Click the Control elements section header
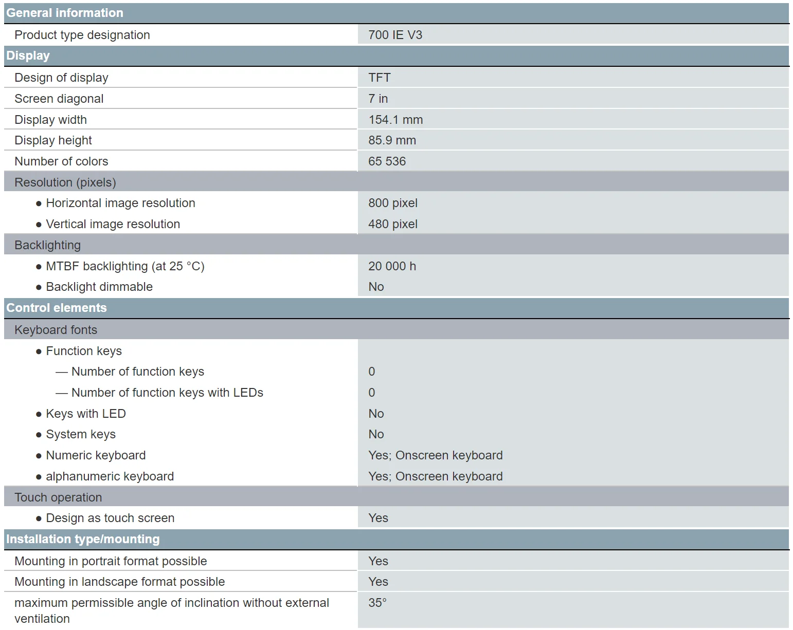The image size is (793, 630). coord(57,308)
